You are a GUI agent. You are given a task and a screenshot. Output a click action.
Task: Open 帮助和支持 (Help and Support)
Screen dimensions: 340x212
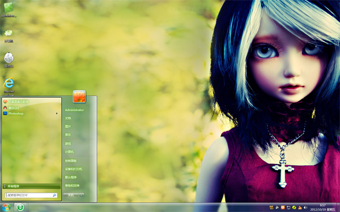pyautogui.click(x=72, y=185)
